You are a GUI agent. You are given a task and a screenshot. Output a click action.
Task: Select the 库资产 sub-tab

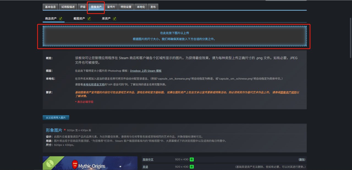point(106,19)
